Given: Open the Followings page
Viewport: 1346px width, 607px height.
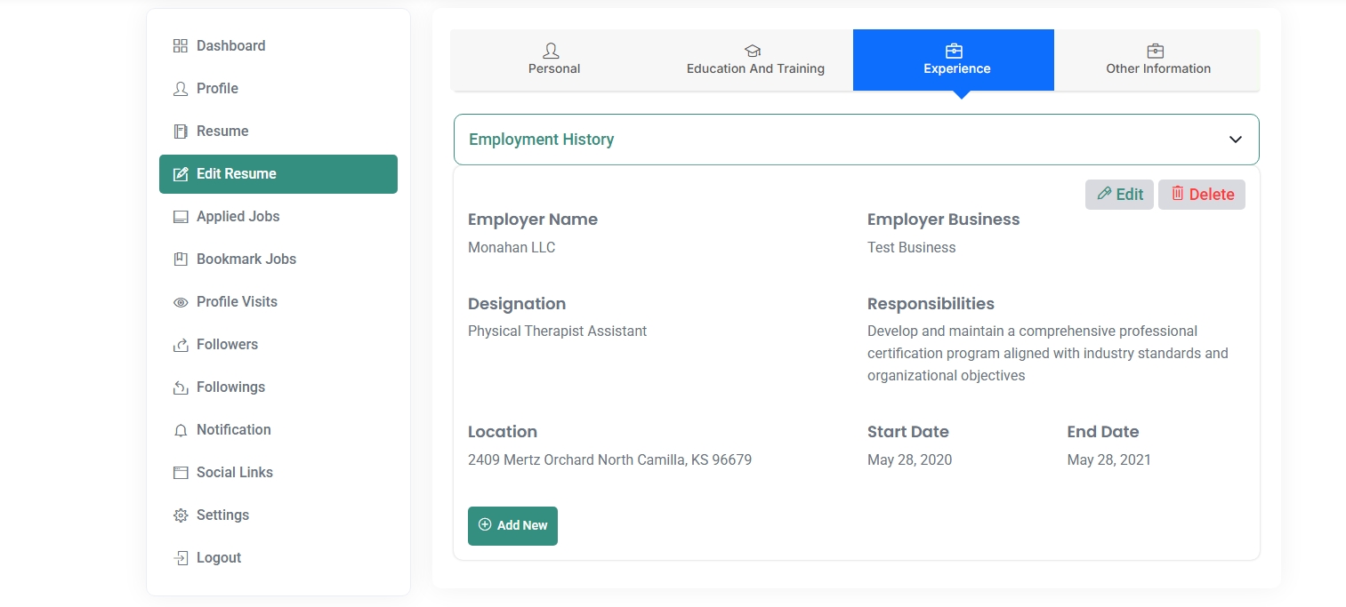Looking at the screenshot, I should (278, 387).
